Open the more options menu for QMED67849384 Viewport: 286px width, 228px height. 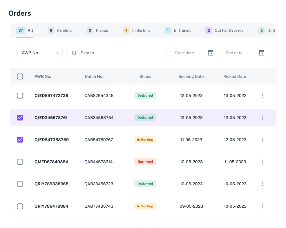[x=263, y=162]
